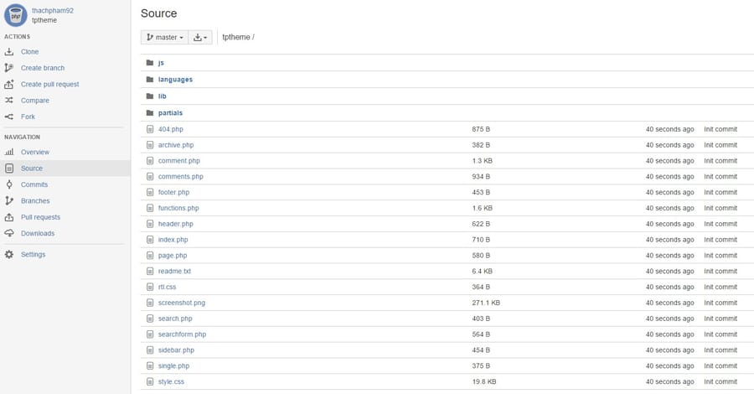Click the file icon beside style.css
Screen dimensions: 754x394
(150, 382)
